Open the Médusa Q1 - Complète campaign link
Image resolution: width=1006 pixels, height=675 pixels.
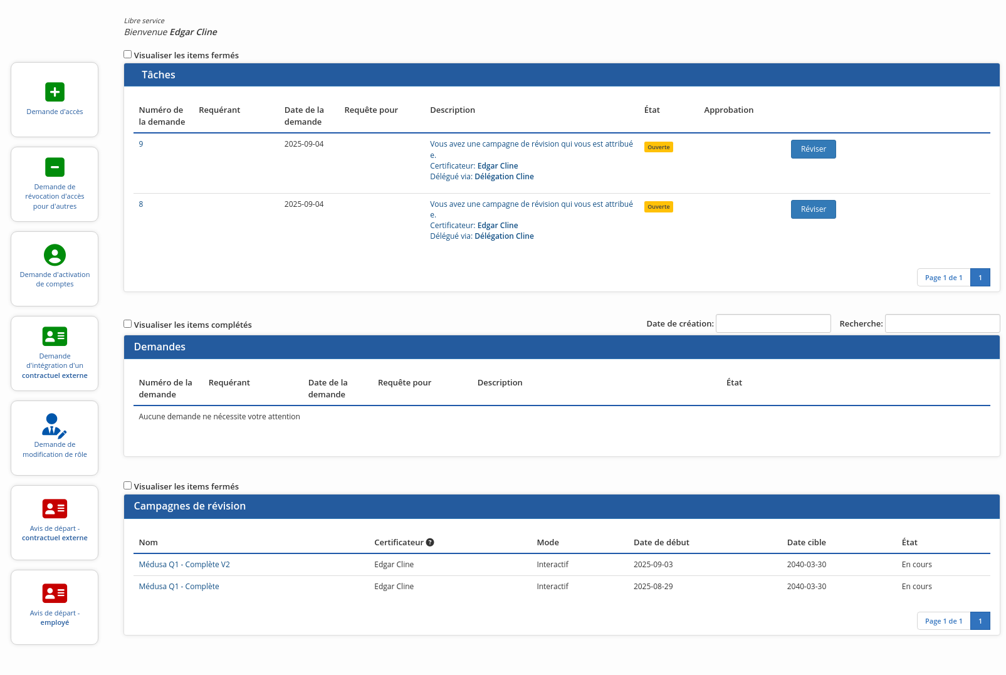pos(179,587)
